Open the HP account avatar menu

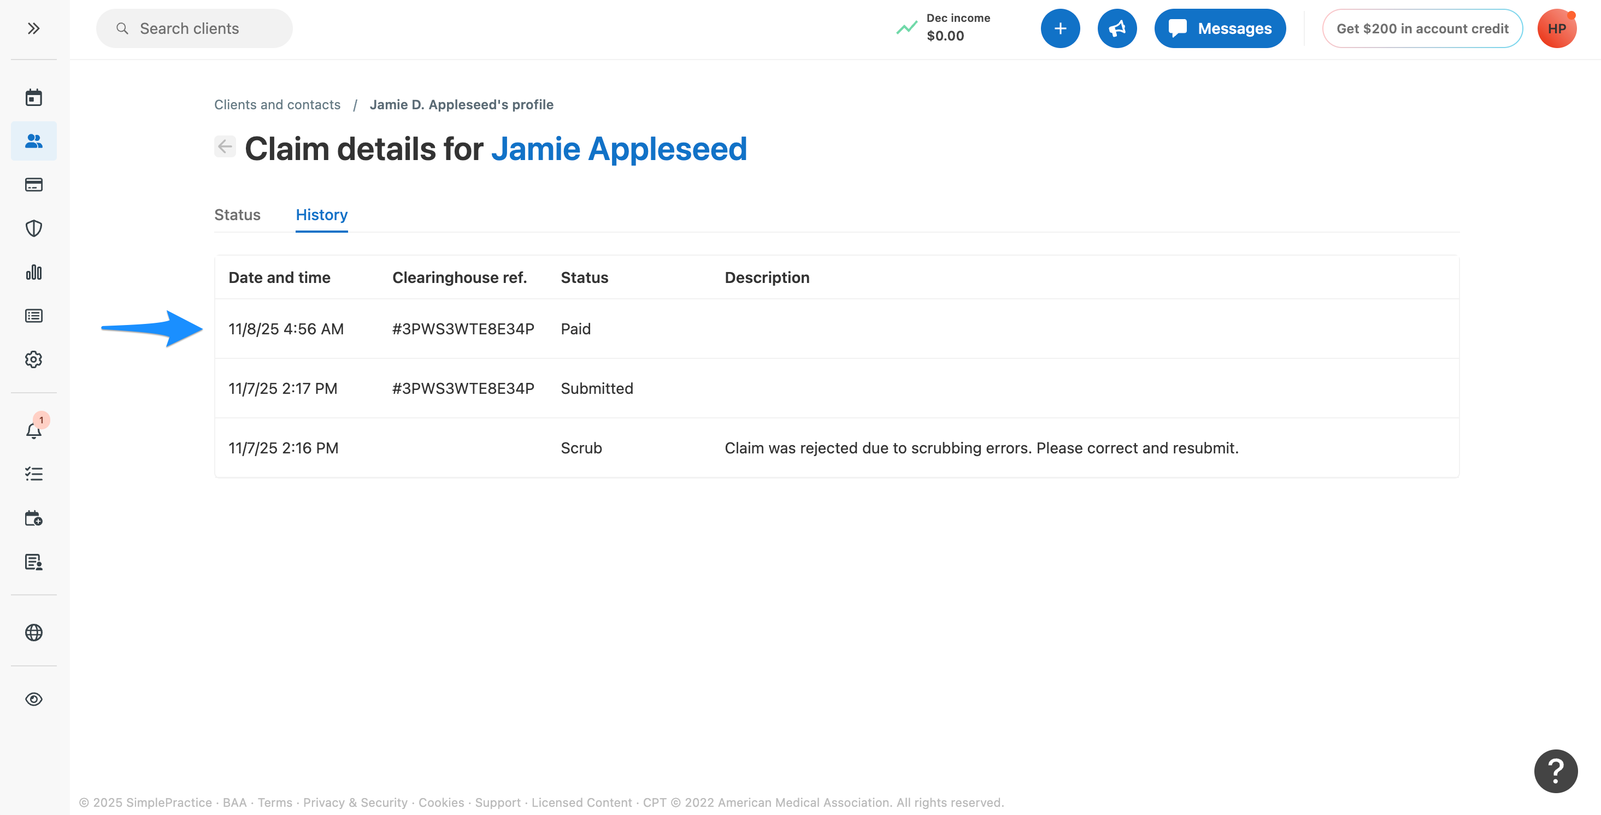[x=1556, y=28]
